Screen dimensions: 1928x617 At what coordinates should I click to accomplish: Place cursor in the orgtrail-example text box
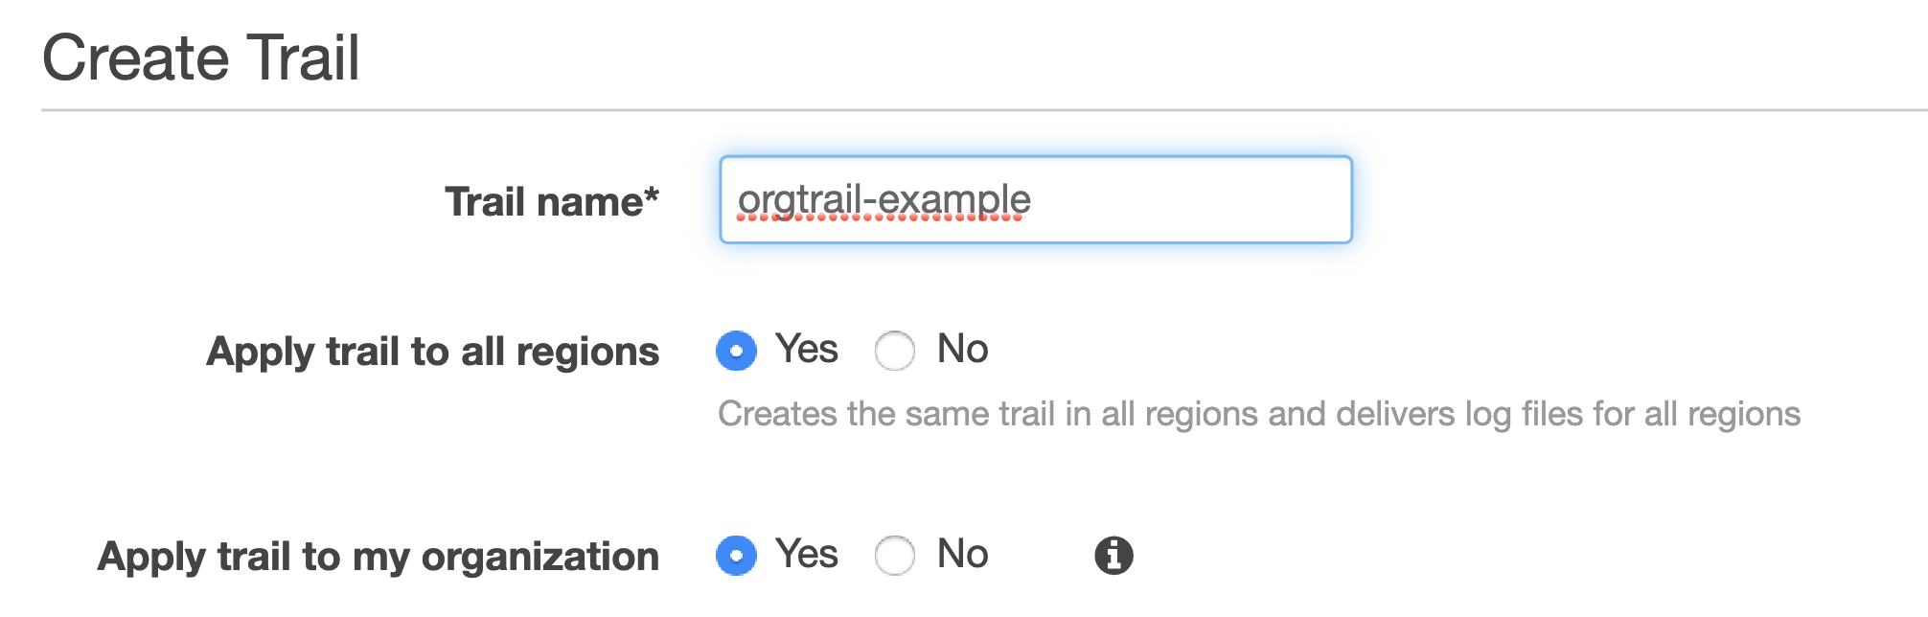1035,199
